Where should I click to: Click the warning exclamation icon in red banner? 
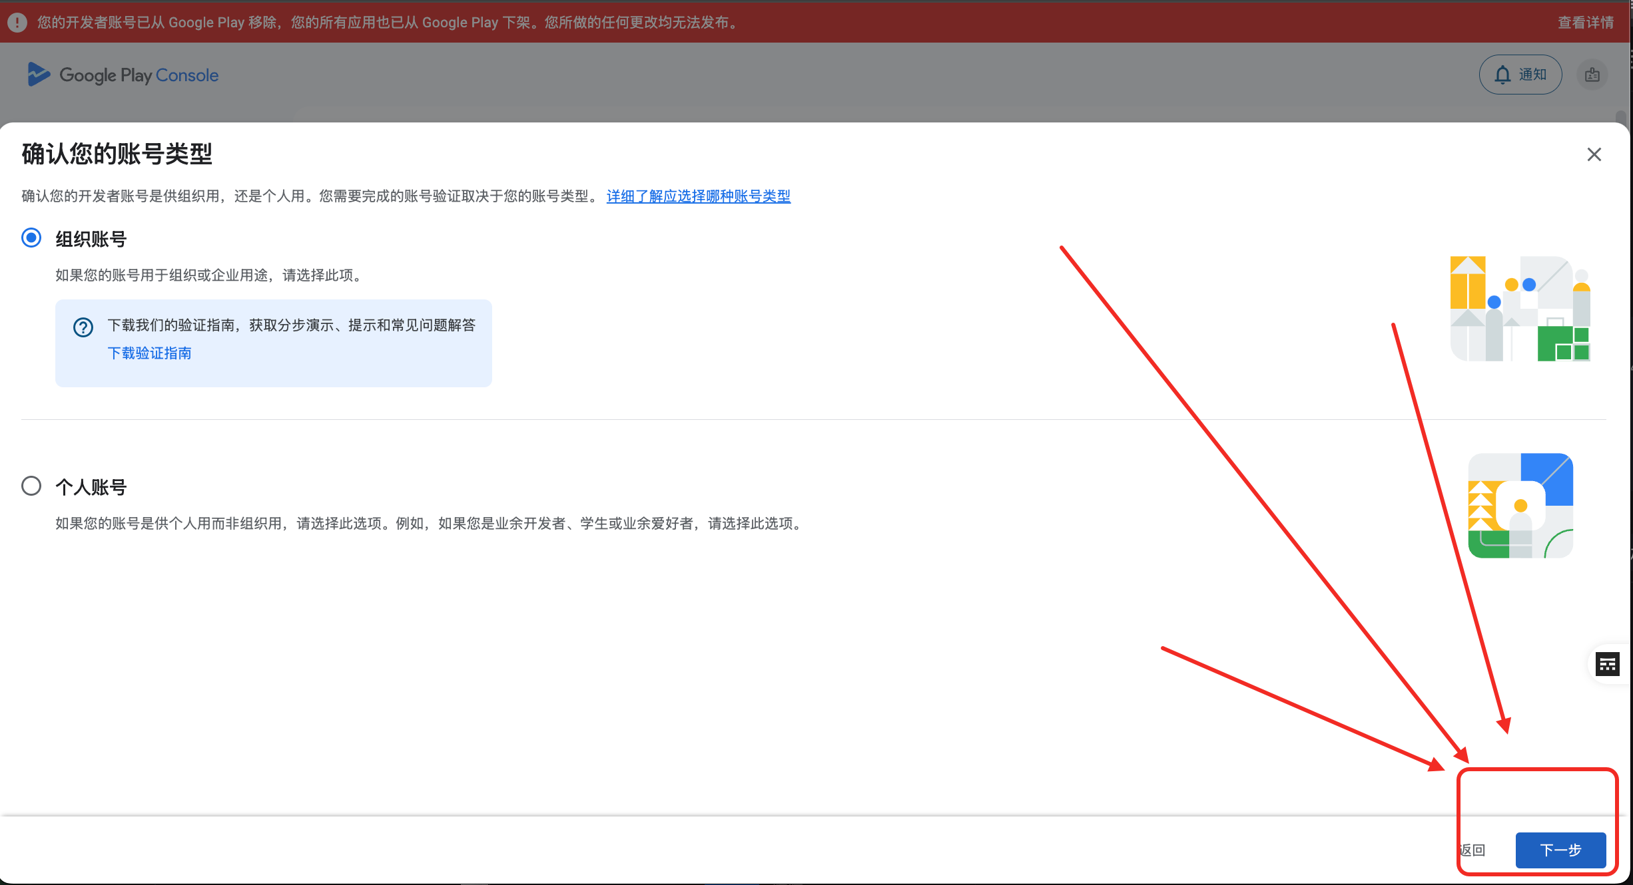coord(17,22)
